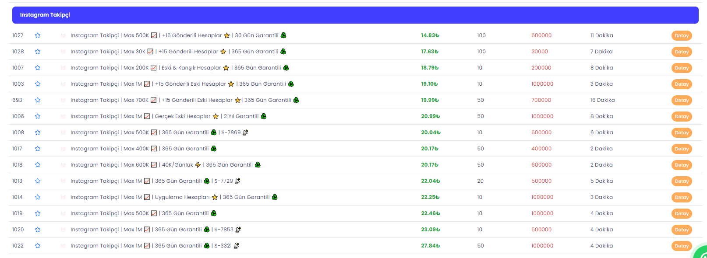Toggle favorite star on service 1018
This screenshot has width=707, height=258.
[38, 165]
